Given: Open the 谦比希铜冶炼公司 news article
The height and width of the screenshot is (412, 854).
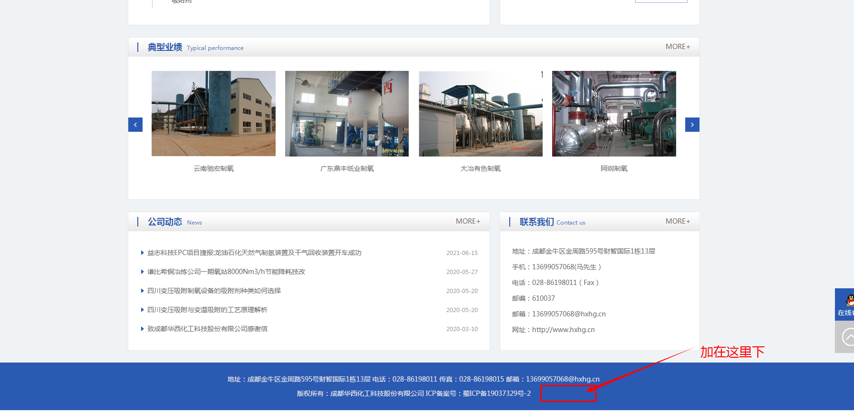Looking at the screenshot, I should click(x=226, y=272).
